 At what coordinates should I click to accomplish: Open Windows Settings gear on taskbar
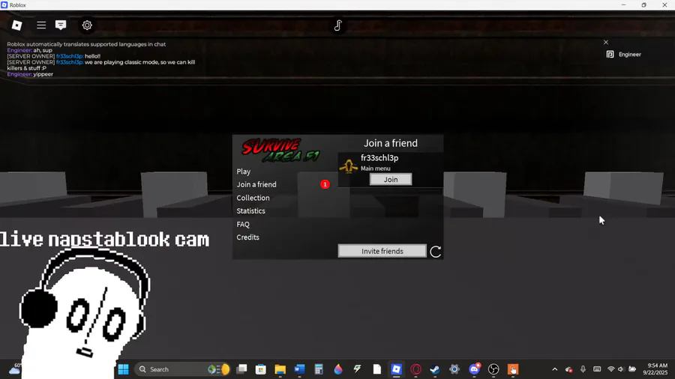point(454,369)
